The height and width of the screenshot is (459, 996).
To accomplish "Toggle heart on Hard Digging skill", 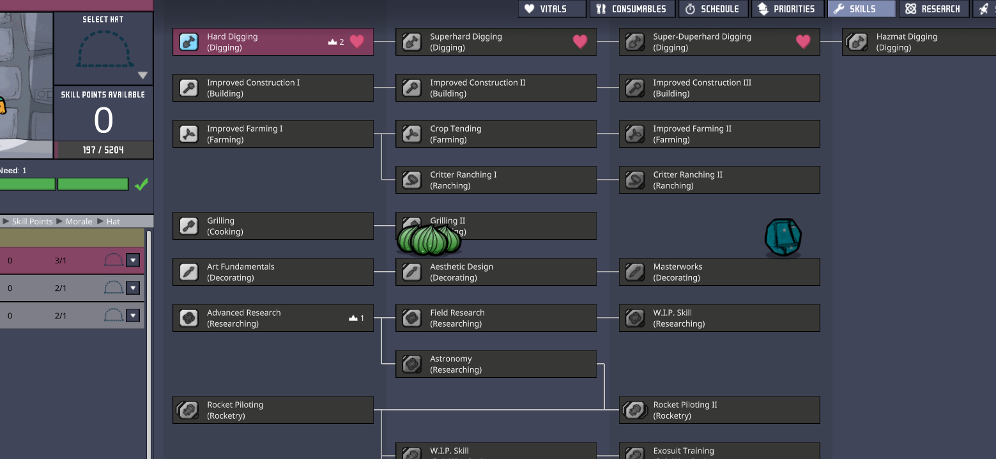I will (x=356, y=42).
